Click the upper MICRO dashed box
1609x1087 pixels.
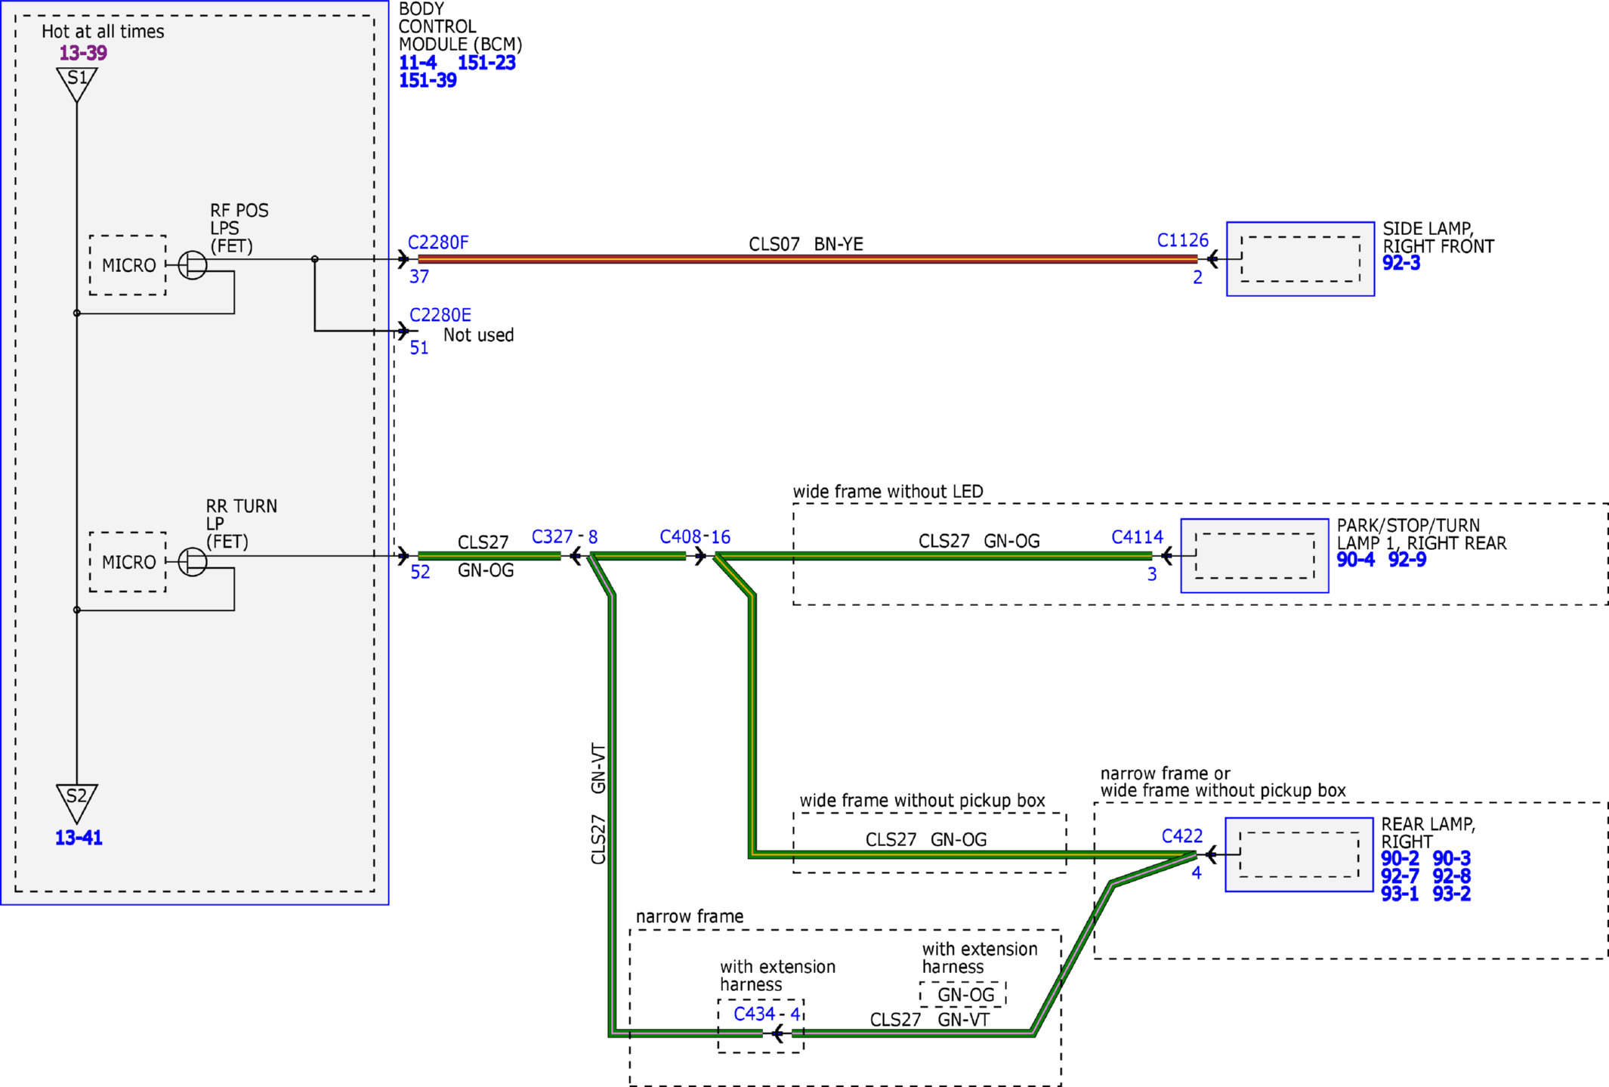tap(128, 265)
